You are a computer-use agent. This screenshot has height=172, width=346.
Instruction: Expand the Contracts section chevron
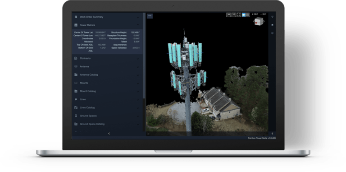[138, 59]
